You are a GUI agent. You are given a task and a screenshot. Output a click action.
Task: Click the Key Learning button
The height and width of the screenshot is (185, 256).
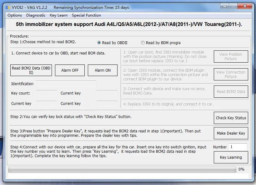pyautogui.click(x=231, y=157)
